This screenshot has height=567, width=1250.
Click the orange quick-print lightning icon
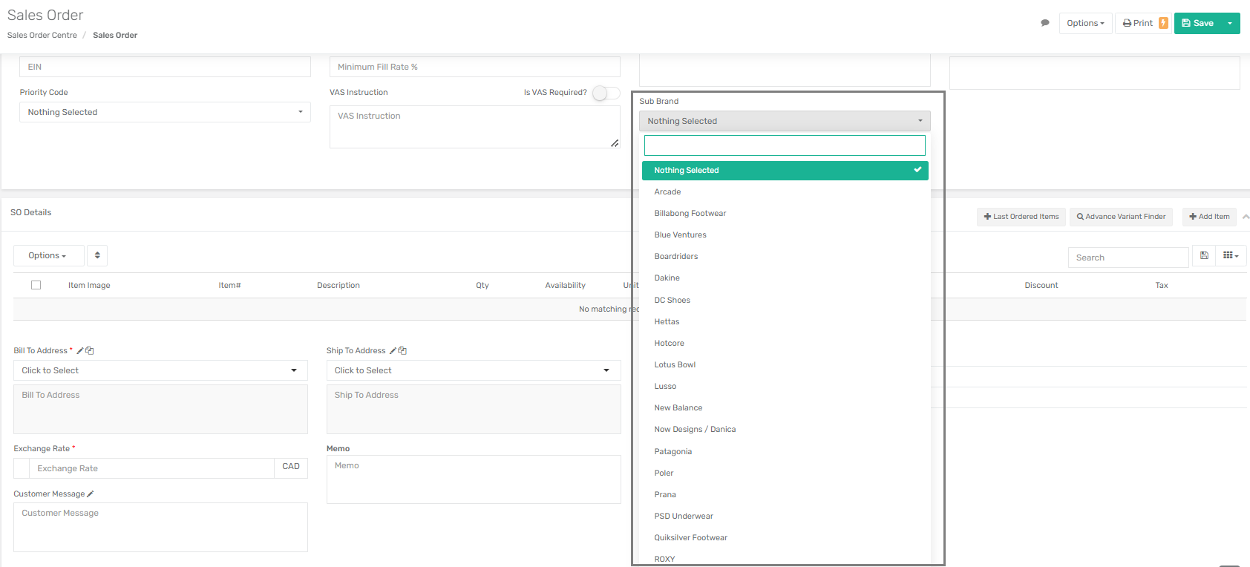click(x=1163, y=23)
